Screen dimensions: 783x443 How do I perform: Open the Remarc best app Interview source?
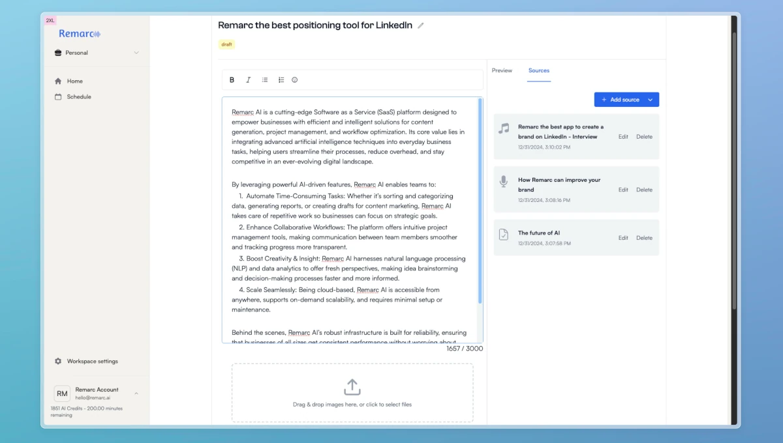tap(561, 132)
